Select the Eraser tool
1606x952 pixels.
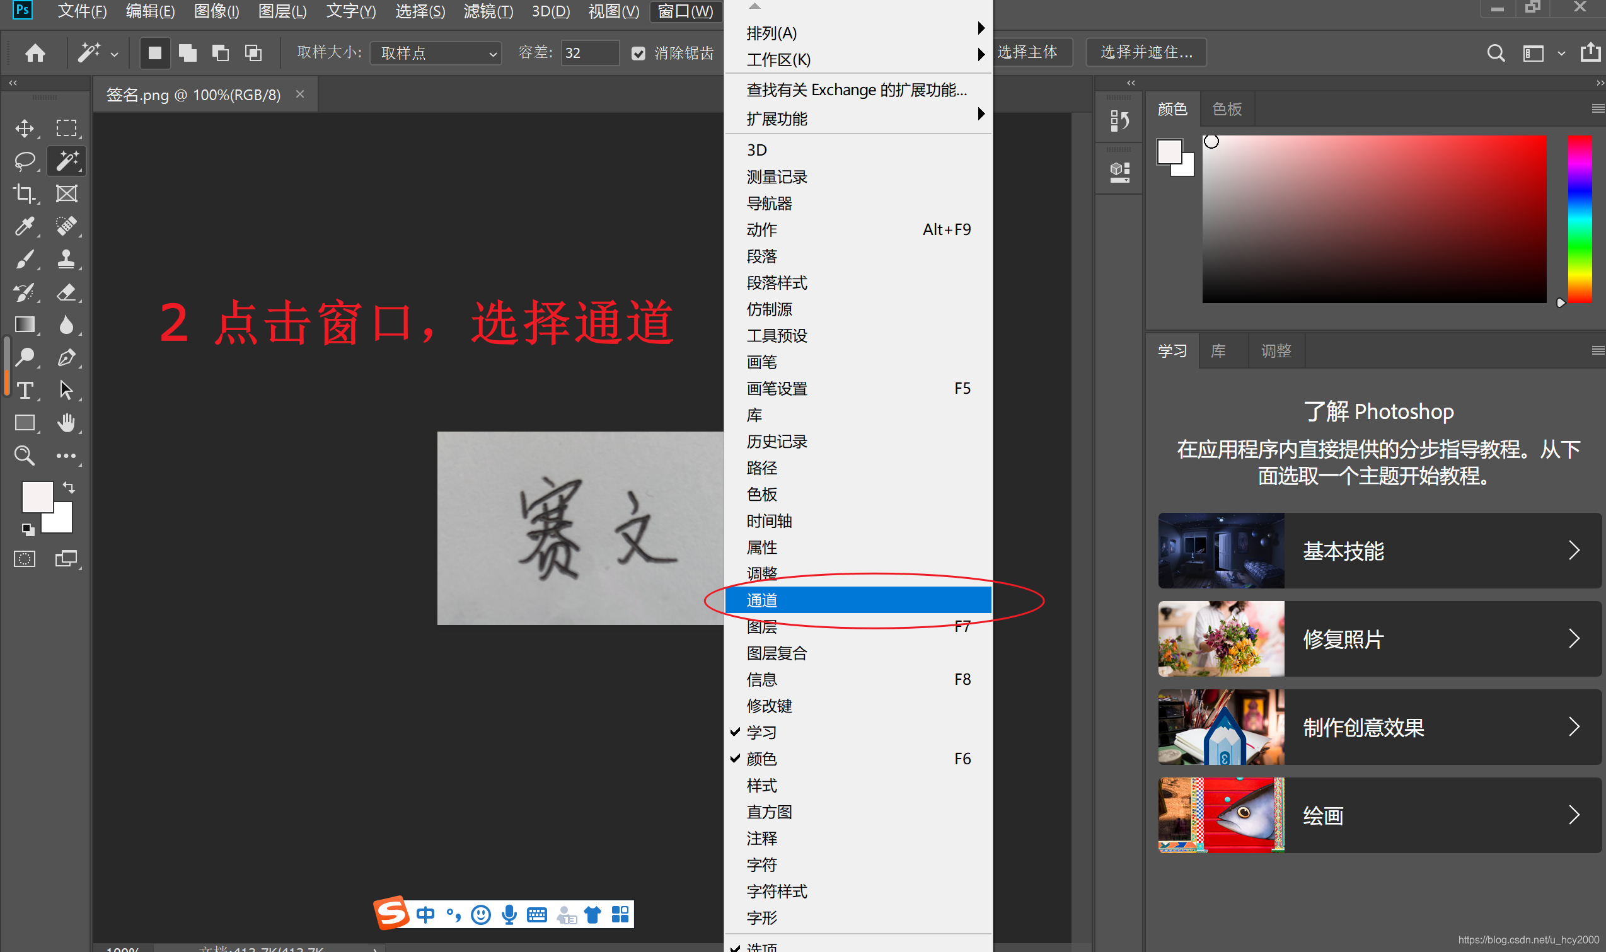[x=66, y=292]
